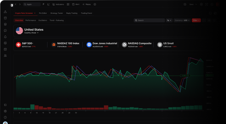Expand the Crypto Pairs Screener dropdown

tap(25, 13)
